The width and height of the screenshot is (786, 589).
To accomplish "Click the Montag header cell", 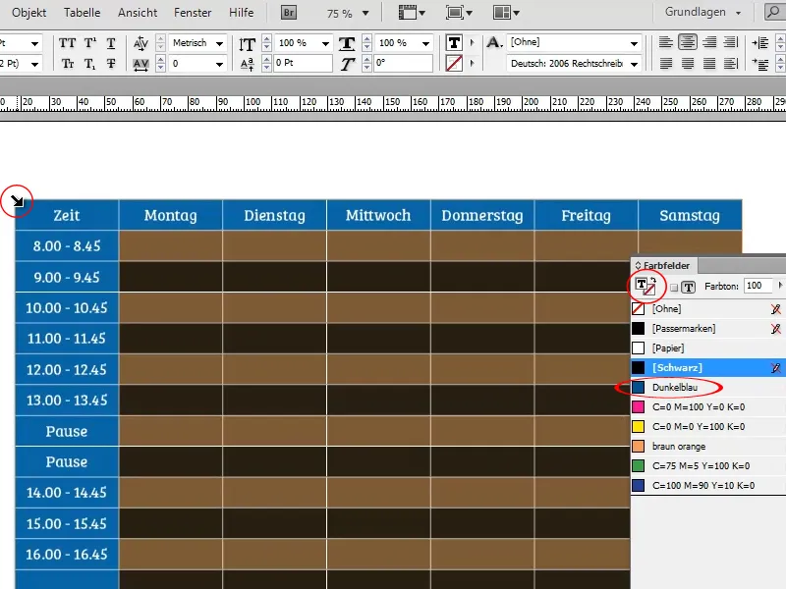I will 170,215.
